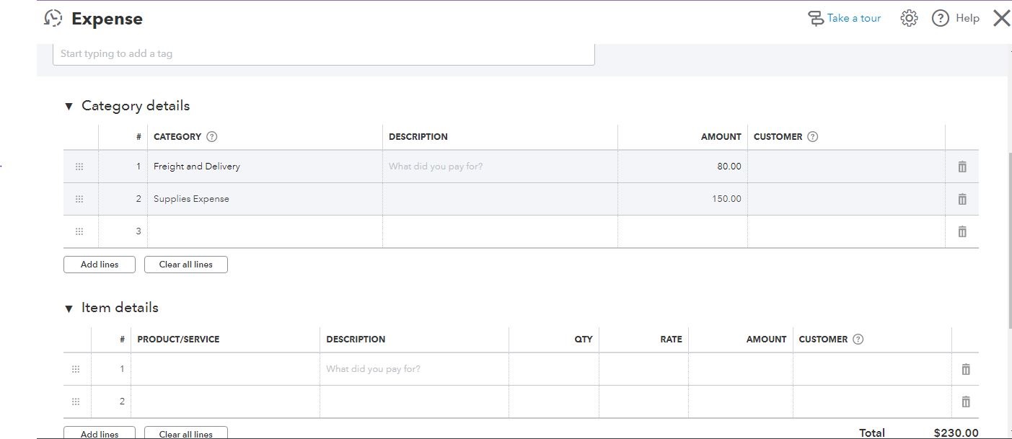Image resolution: width=1012 pixels, height=439 pixels.
Task: Click drag handle of Supplies Expense row
Action: click(x=79, y=199)
